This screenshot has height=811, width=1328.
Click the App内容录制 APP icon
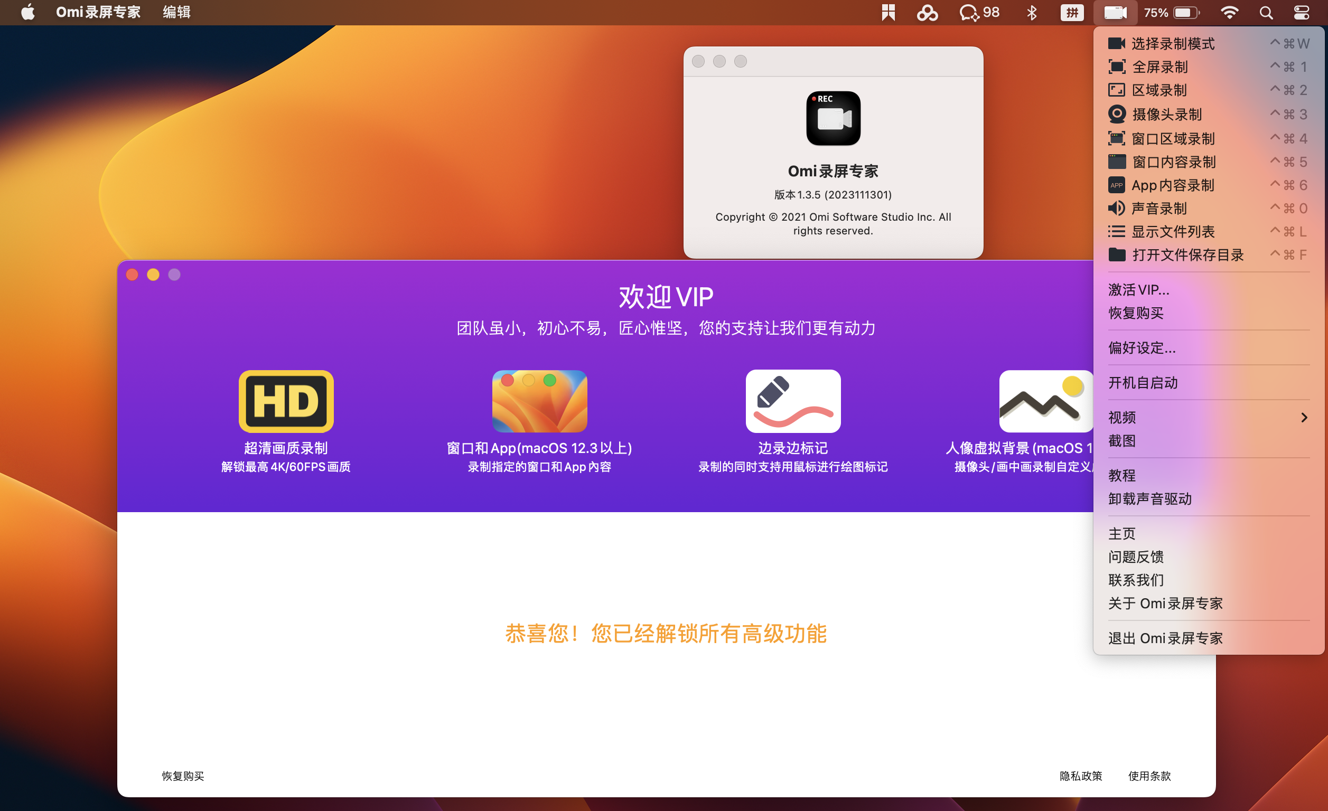[x=1116, y=185]
